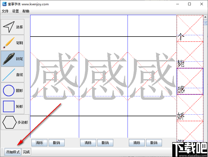
Task: Click 撤销 under the first canvas
Action: tap(57, 143)
